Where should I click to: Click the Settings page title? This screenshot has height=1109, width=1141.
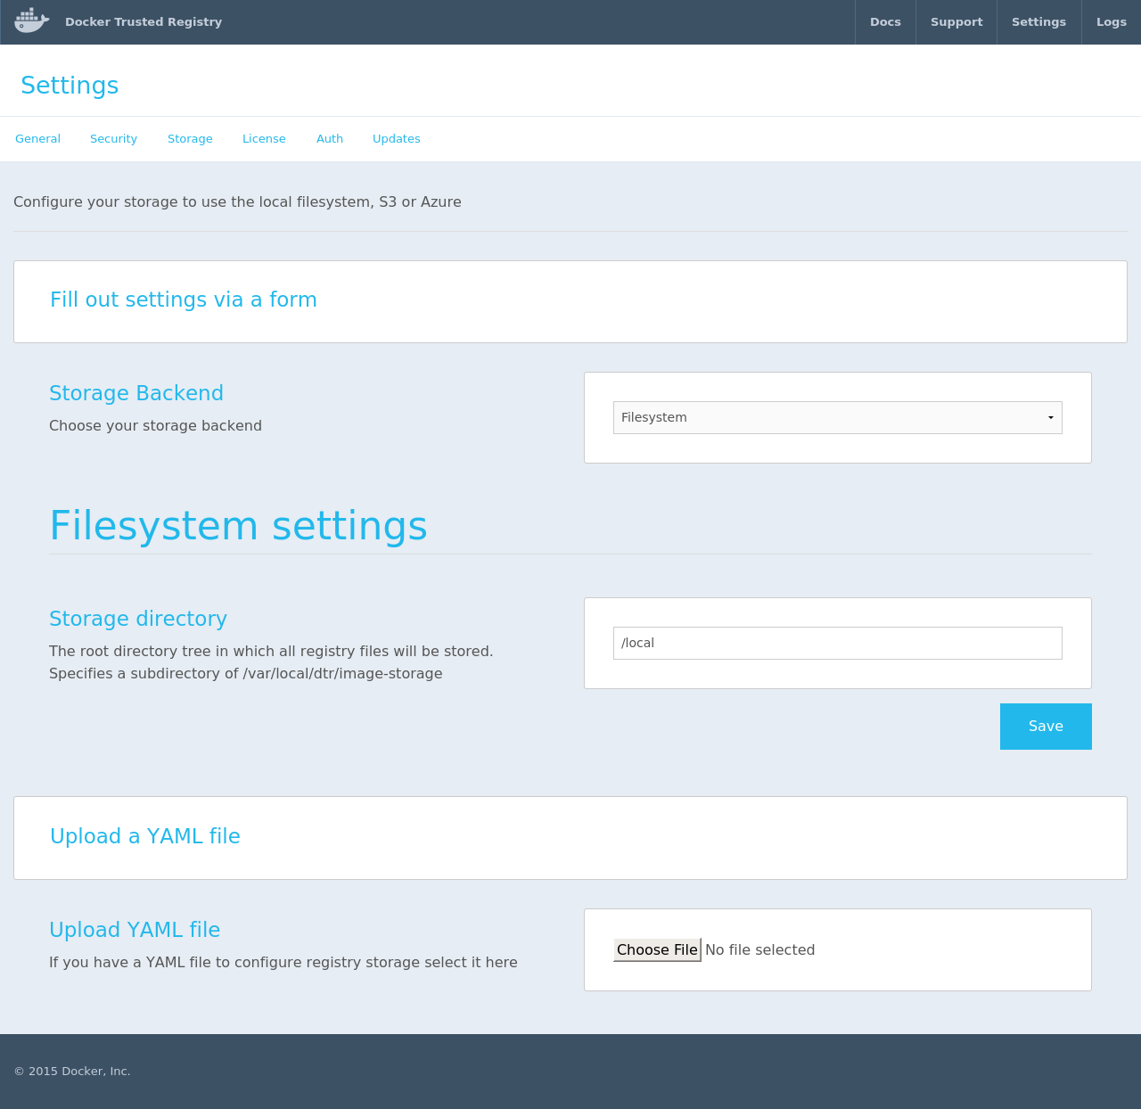[70, 86]
